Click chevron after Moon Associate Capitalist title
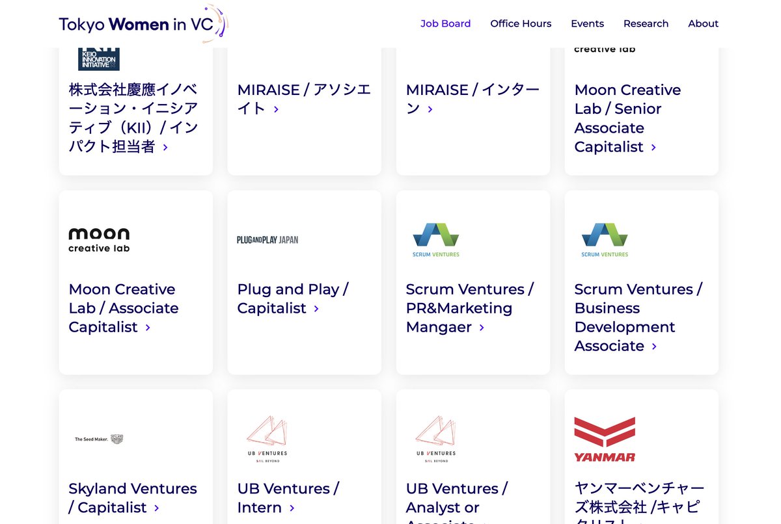This screenshot has height=524, width=781. (148, 328)
